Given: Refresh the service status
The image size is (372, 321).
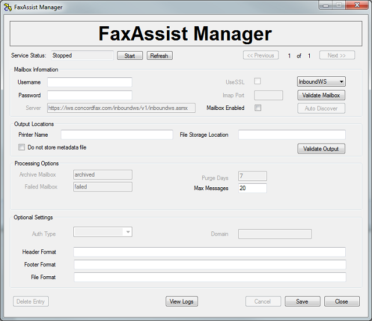Looking at the screenshot, I should pos(159,56).
